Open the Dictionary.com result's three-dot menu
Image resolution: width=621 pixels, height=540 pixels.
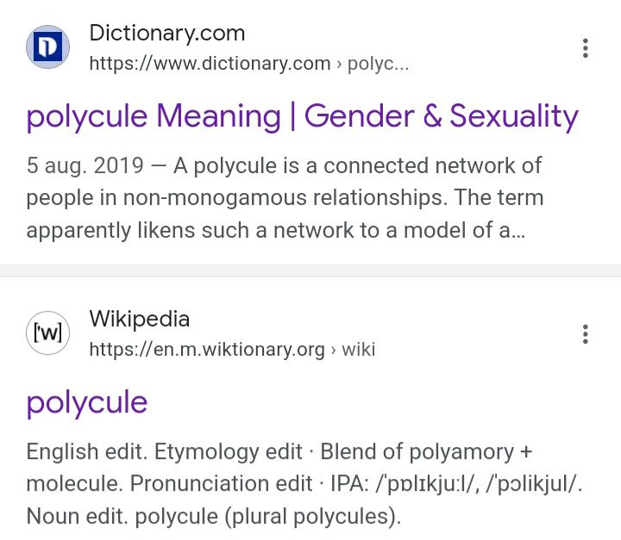click(x=586, y=48)
